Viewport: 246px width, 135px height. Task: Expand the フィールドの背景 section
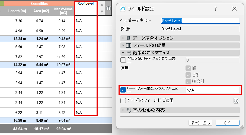(180, 45)
